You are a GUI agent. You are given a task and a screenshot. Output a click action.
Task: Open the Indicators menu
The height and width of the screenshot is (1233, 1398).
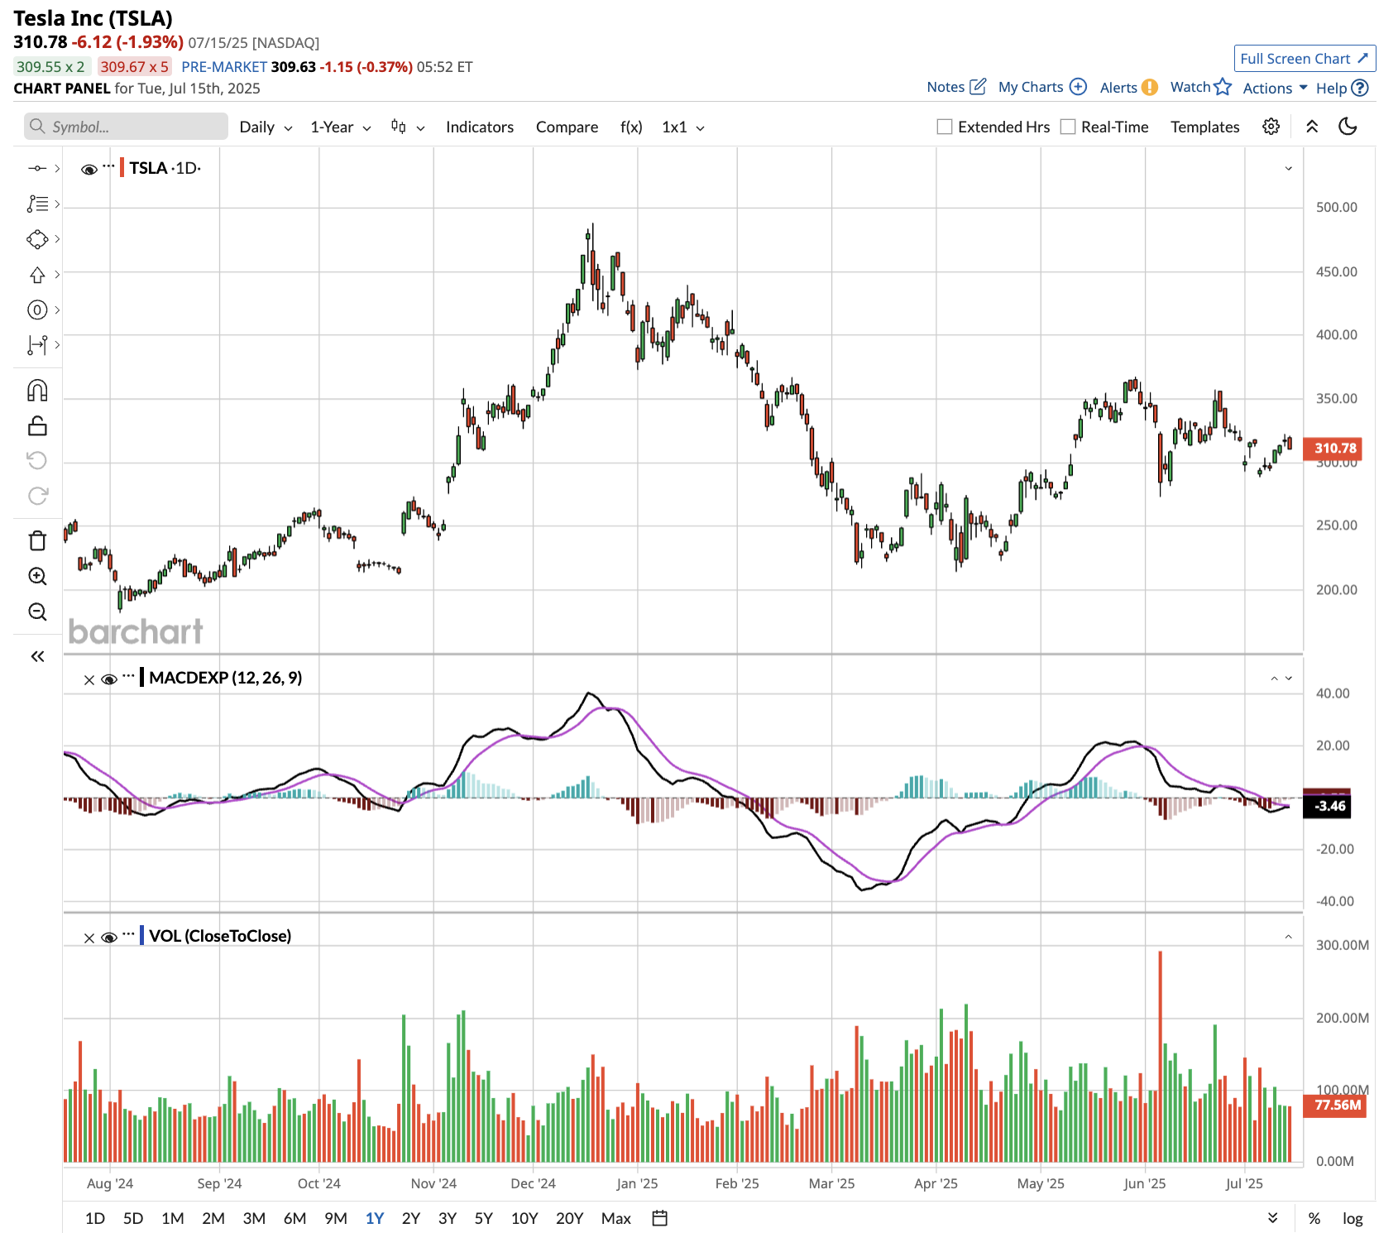tap(480, 127)
